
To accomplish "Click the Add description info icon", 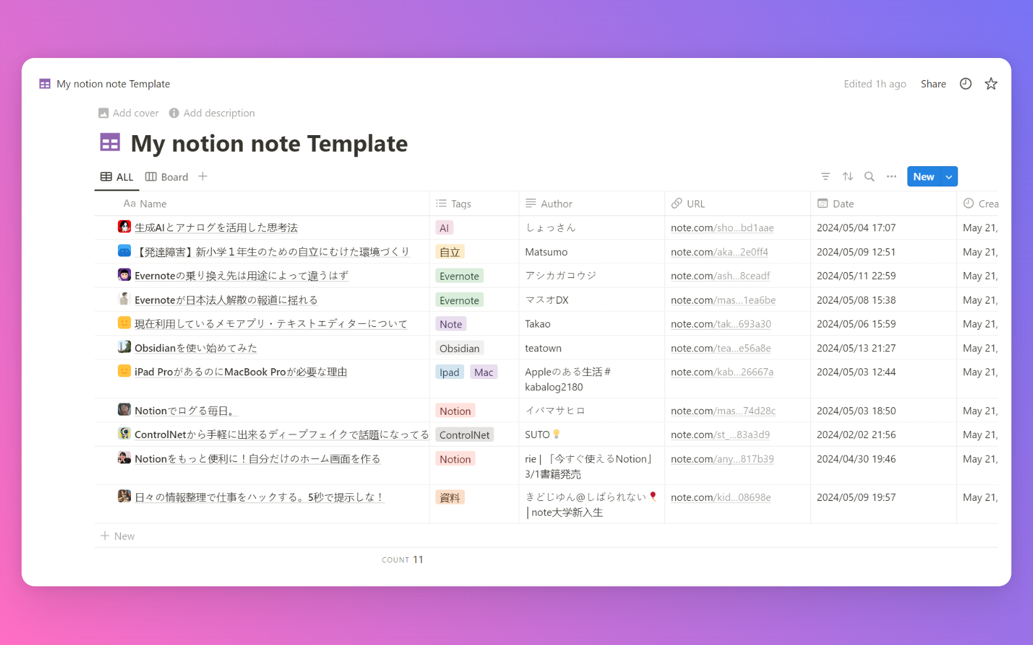I will tap(174, 113).
